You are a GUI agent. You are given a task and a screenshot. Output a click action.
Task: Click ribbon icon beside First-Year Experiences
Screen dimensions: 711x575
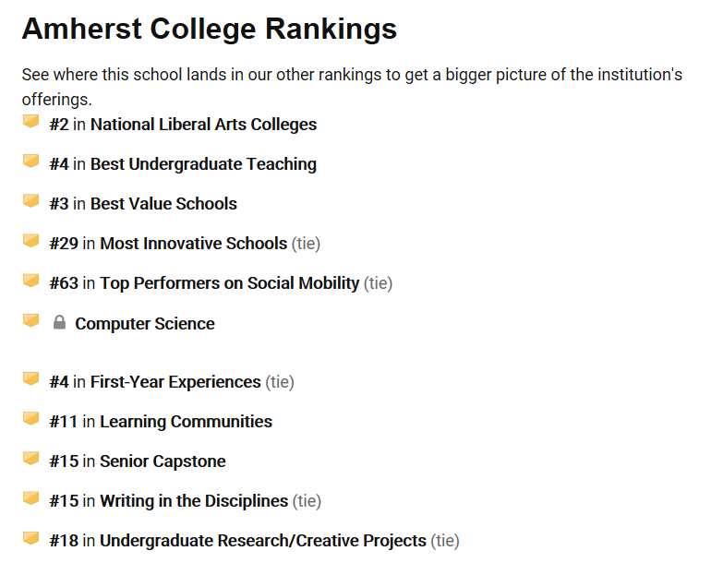(x=31, y=378)
